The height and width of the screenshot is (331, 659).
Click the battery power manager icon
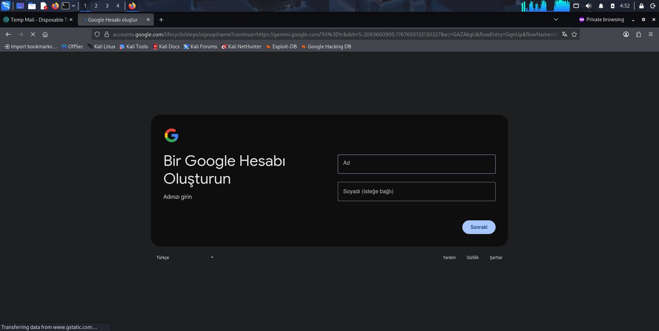(x=613, y=6)
